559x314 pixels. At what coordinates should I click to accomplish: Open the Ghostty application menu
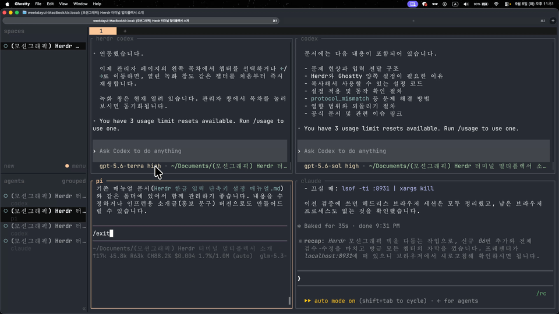click(22, 4)
